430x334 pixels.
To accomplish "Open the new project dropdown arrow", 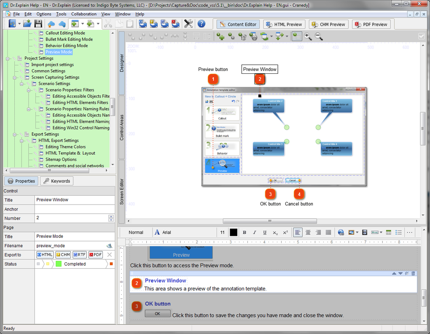I will tap(19, 24).
